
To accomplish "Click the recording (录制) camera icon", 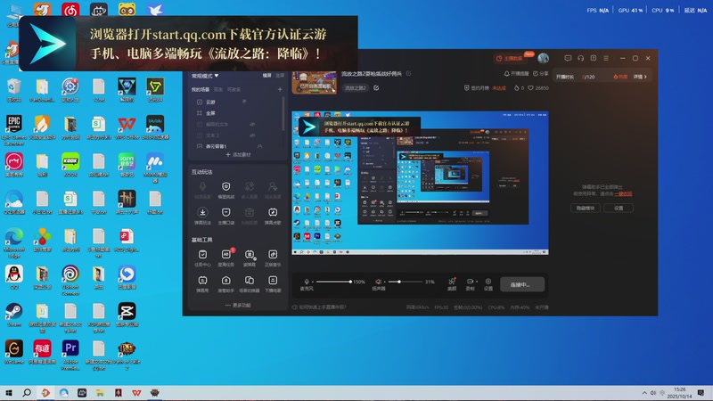I will (470, 282).
